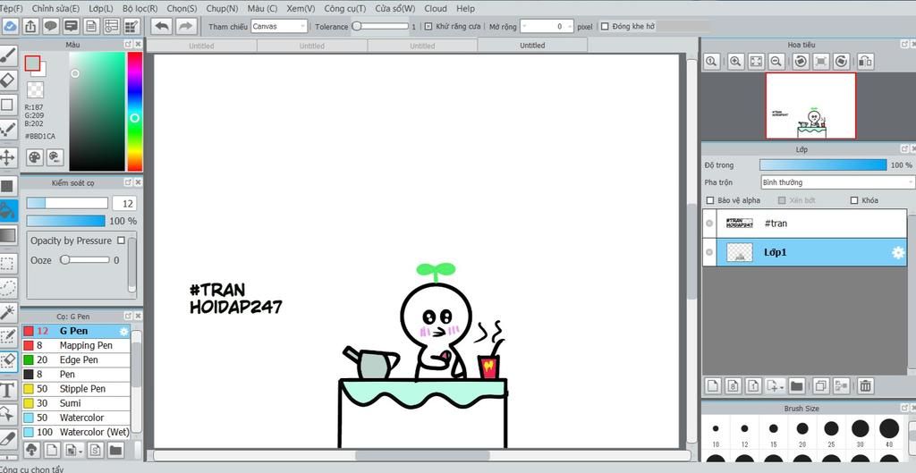This screenshot has width=916, height=473.
Task: Open Pha trộn blending mode dropdown
Action: [837, 182]
